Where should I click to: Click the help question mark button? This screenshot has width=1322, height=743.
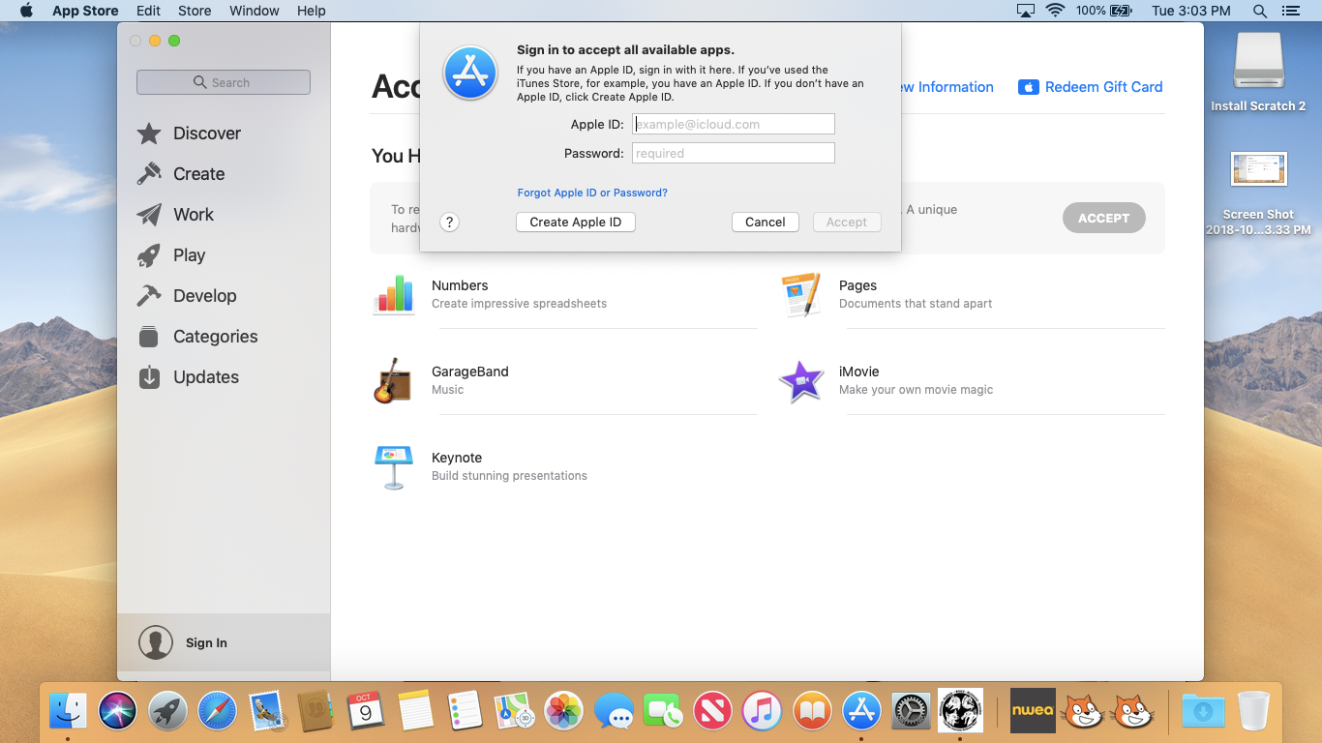point(449,223)
